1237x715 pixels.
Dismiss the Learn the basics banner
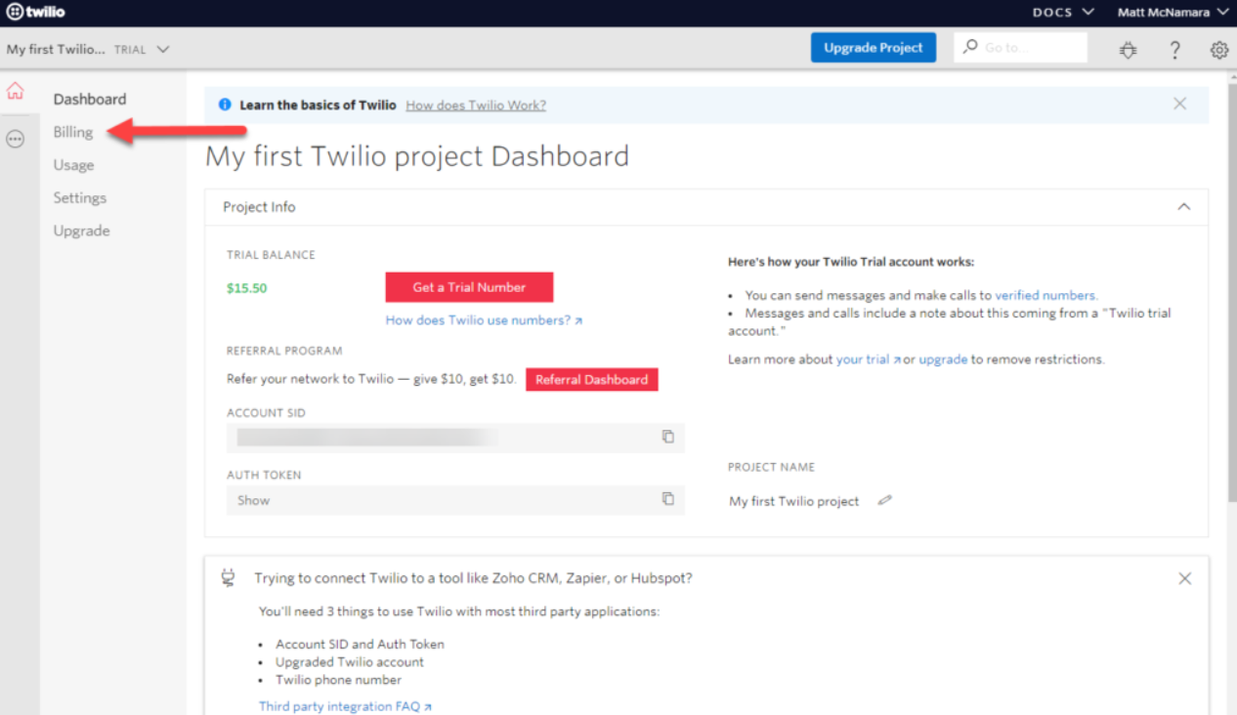point(1180,104)
